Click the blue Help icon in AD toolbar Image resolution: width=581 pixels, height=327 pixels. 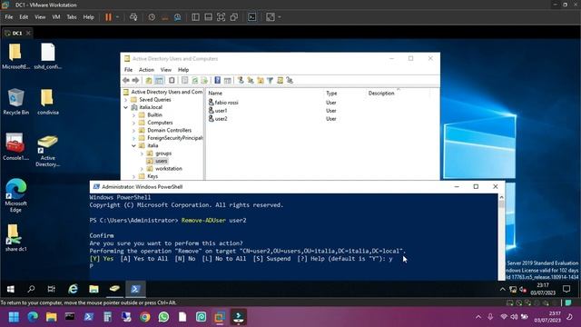[218, 80]
